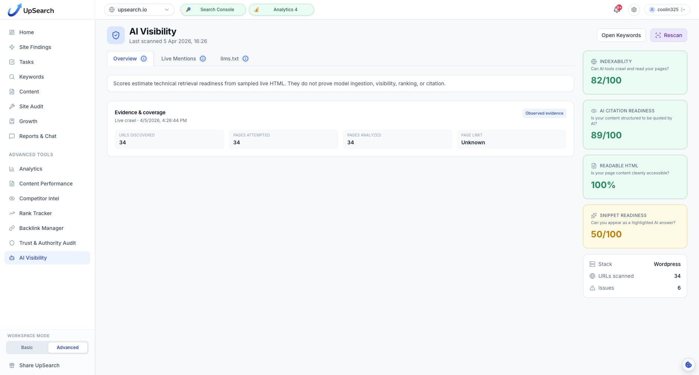Click the Observed evidence badge
699x375 pixels.
click(544, 113)
